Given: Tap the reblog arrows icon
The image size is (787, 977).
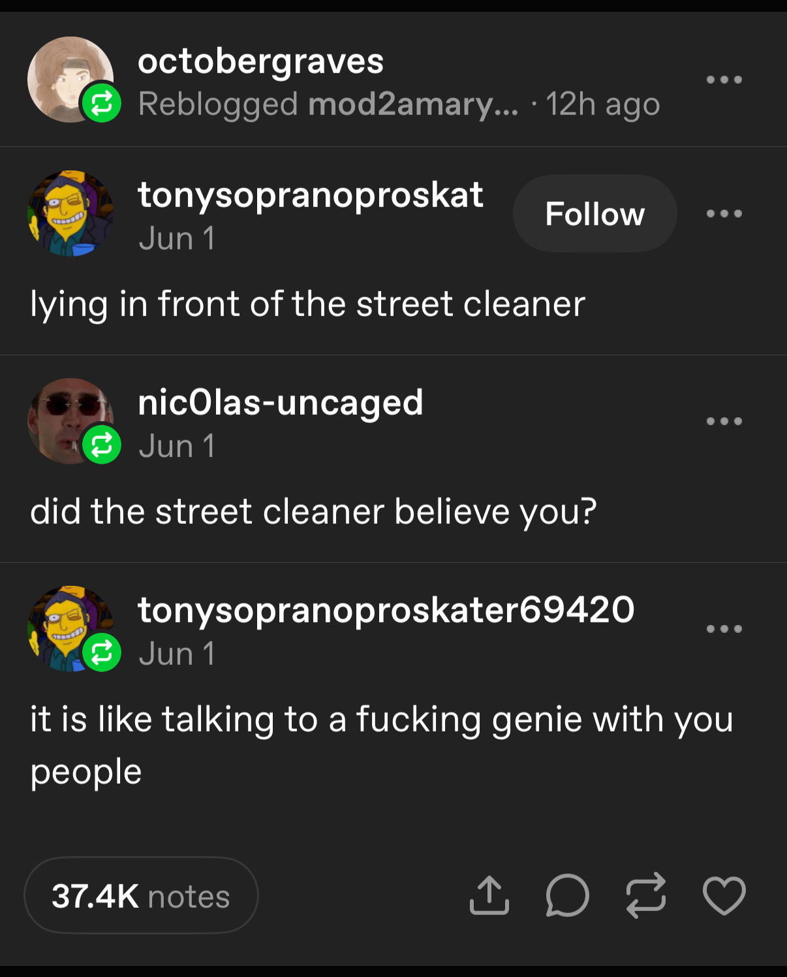Looking at the screenshot, I should coord(645,895).
